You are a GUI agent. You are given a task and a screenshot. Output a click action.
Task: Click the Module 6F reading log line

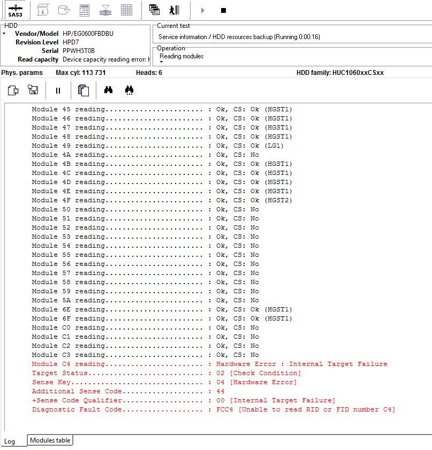click(x=162, y=318)
